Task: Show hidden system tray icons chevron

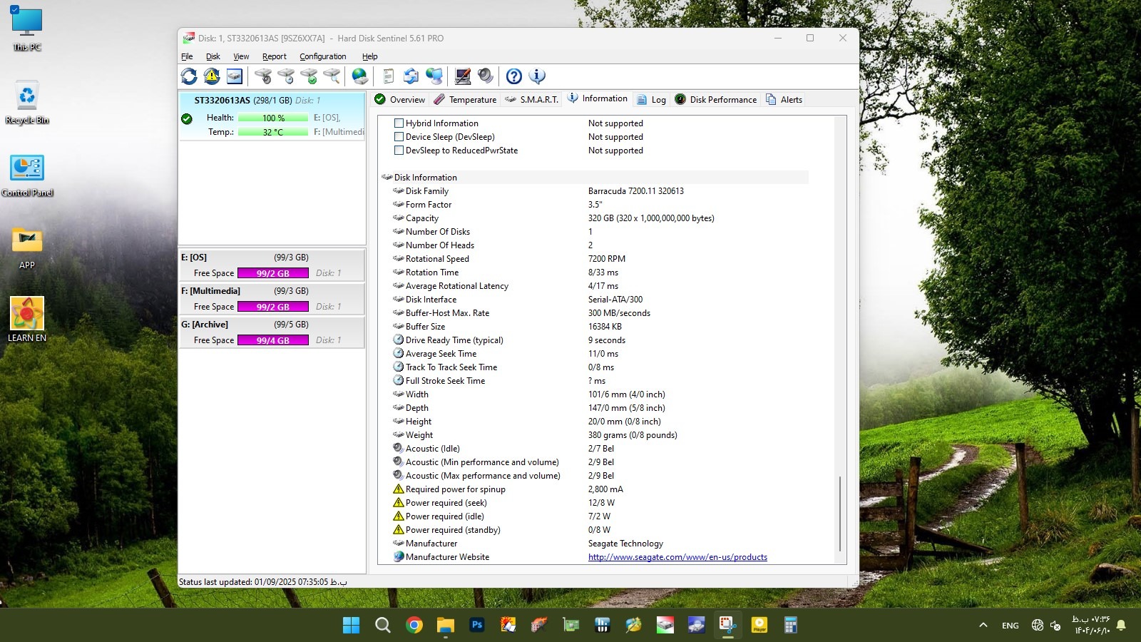Action: (983, 626)
